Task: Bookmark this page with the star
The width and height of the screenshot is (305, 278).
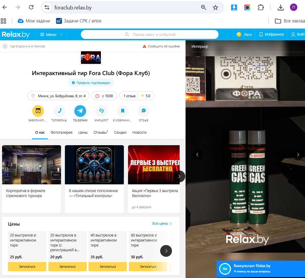Action: click(x=215, y=8)
